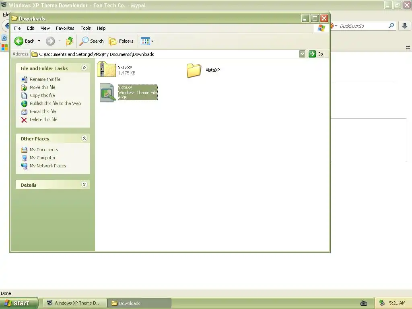Click Copy this file
Image resolution: width=412 pixels, height=309 pixels.
pyautogui.click(x=42, y=95)
